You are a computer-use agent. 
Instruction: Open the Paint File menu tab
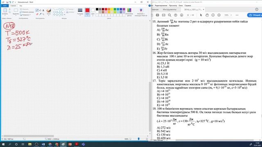(5, 6)
